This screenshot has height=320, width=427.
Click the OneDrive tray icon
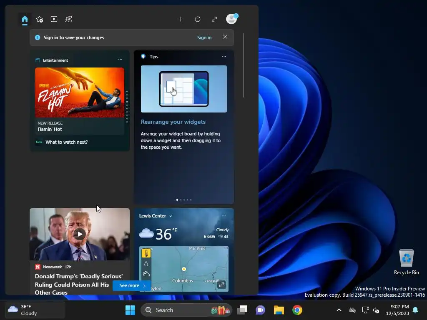coord(352,310)
